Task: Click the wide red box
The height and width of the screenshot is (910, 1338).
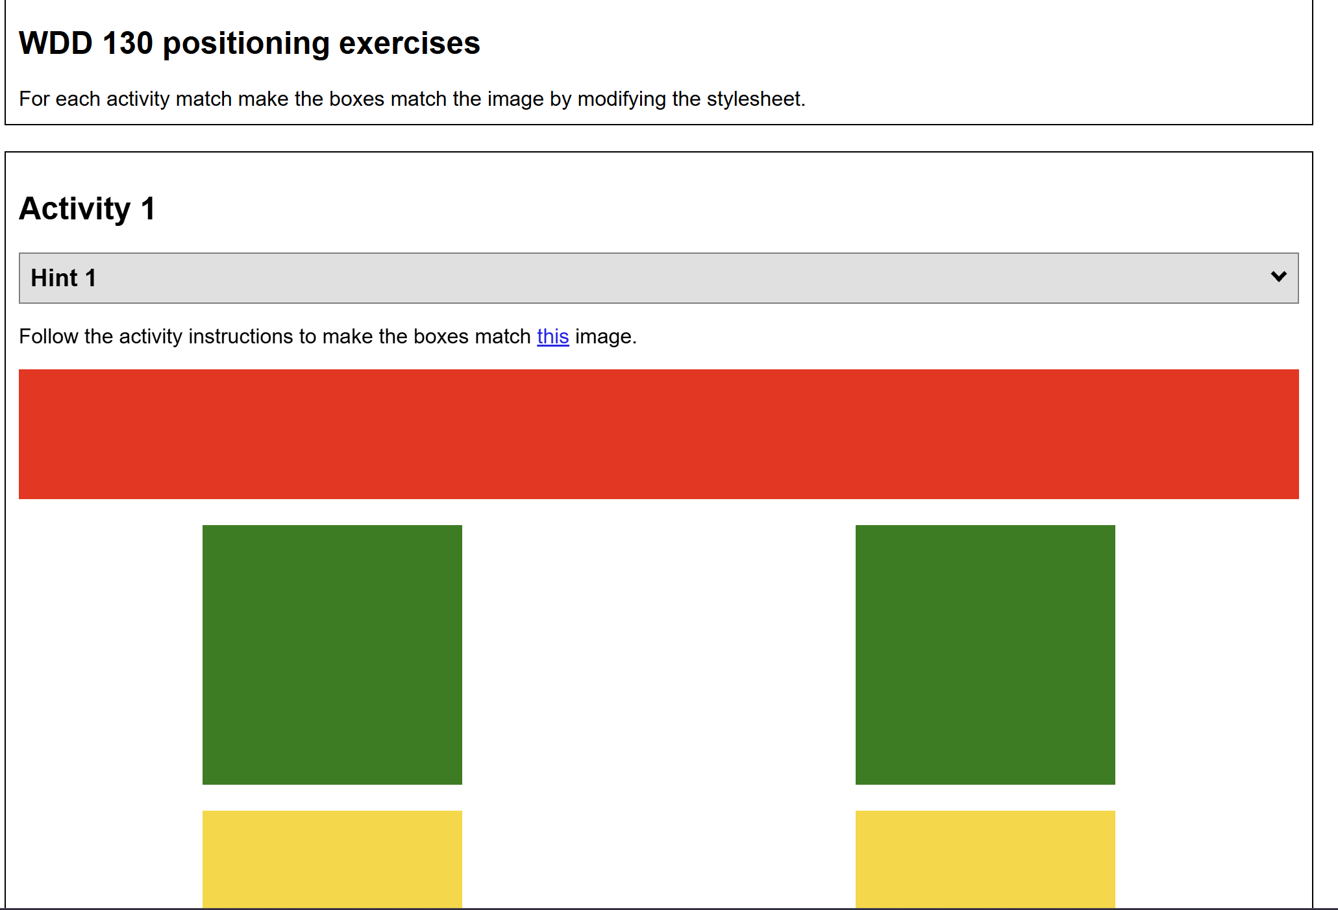Action: (658, 434)
